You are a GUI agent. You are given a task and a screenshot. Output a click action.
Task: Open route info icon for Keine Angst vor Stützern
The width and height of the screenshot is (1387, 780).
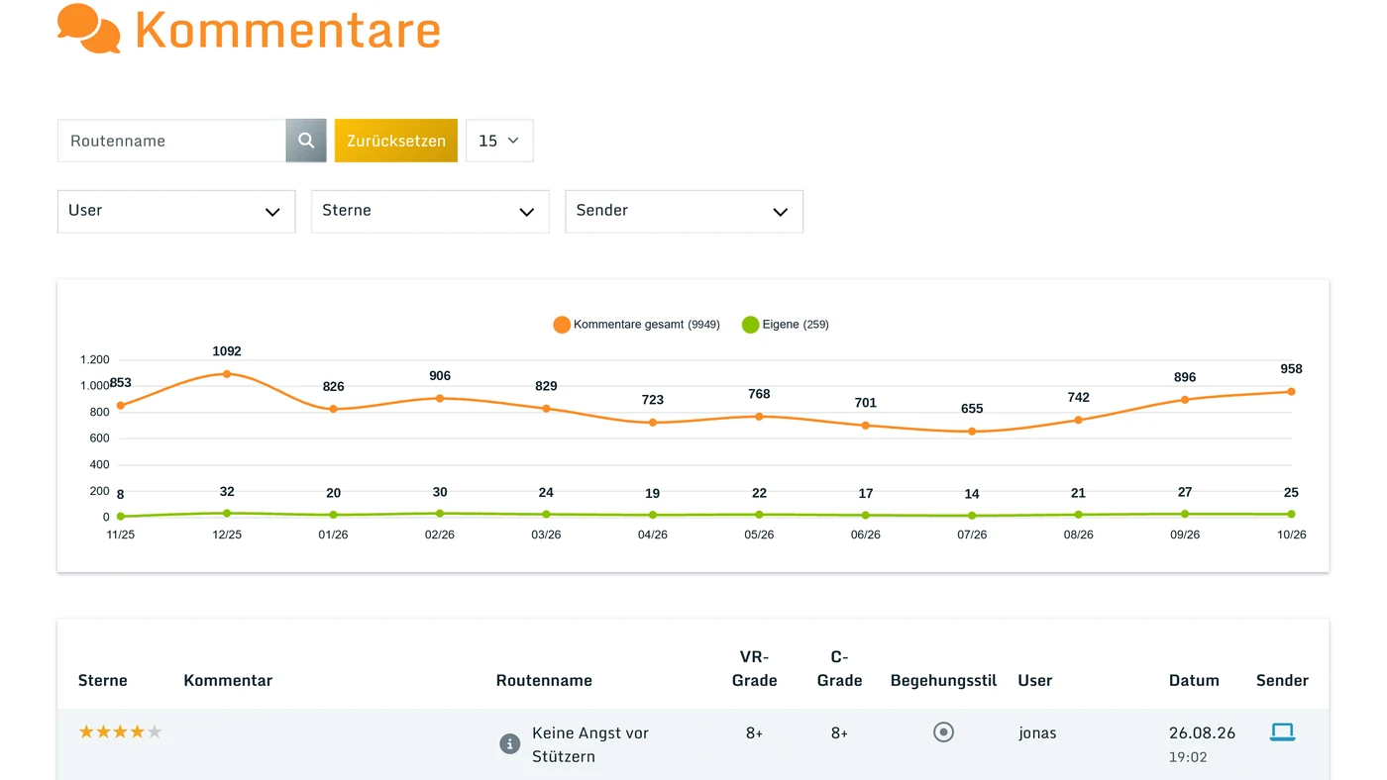coord(509,744)
